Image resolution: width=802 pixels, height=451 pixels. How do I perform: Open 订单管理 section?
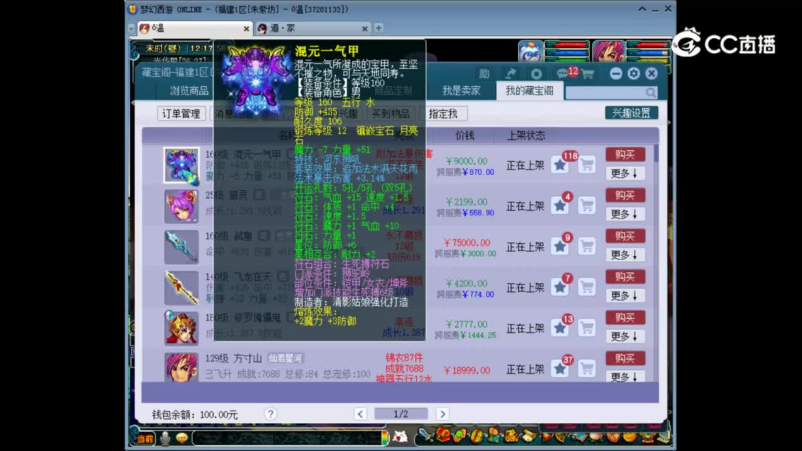(x=181, y=113)
